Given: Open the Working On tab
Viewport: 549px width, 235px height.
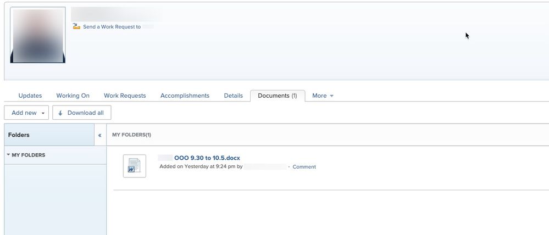Looking at the screenshot, I should [x=73, y=96].
